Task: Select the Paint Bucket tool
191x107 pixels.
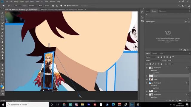Action: point(2,52)
